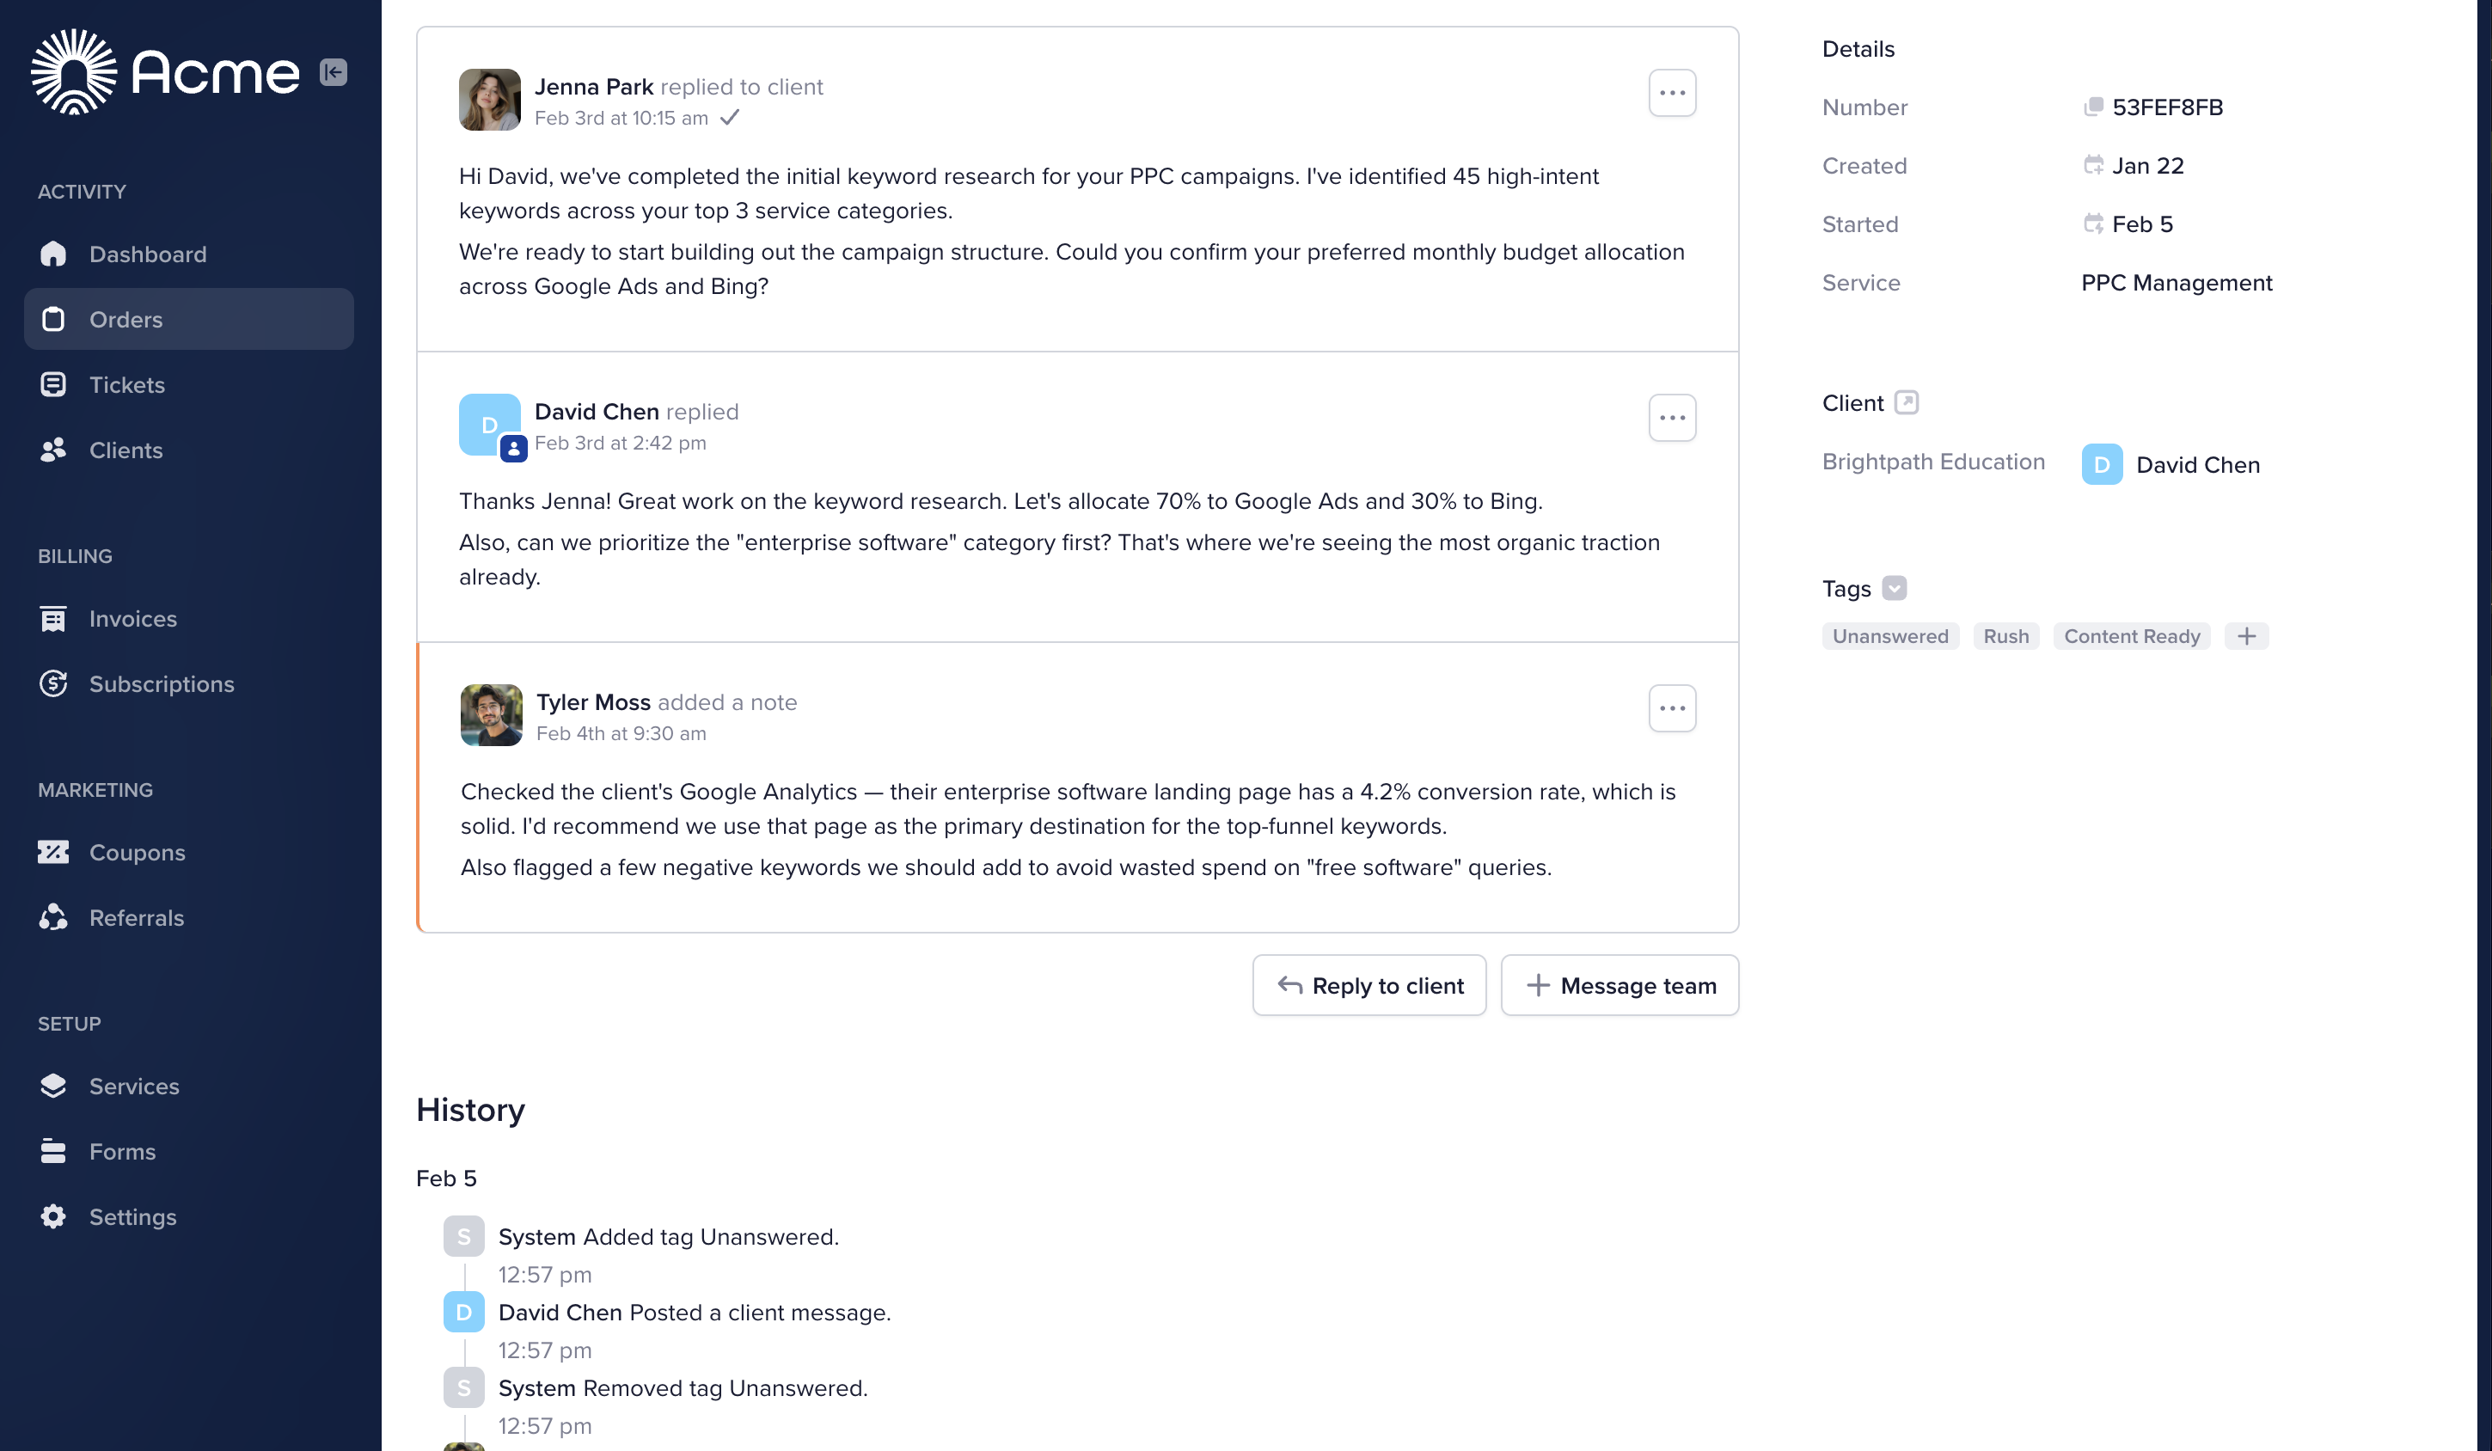The width and height of the screenshot is (2492, 1451).
Task: Click the calendar icon beside Feb 5
Action: (2092, 223)
